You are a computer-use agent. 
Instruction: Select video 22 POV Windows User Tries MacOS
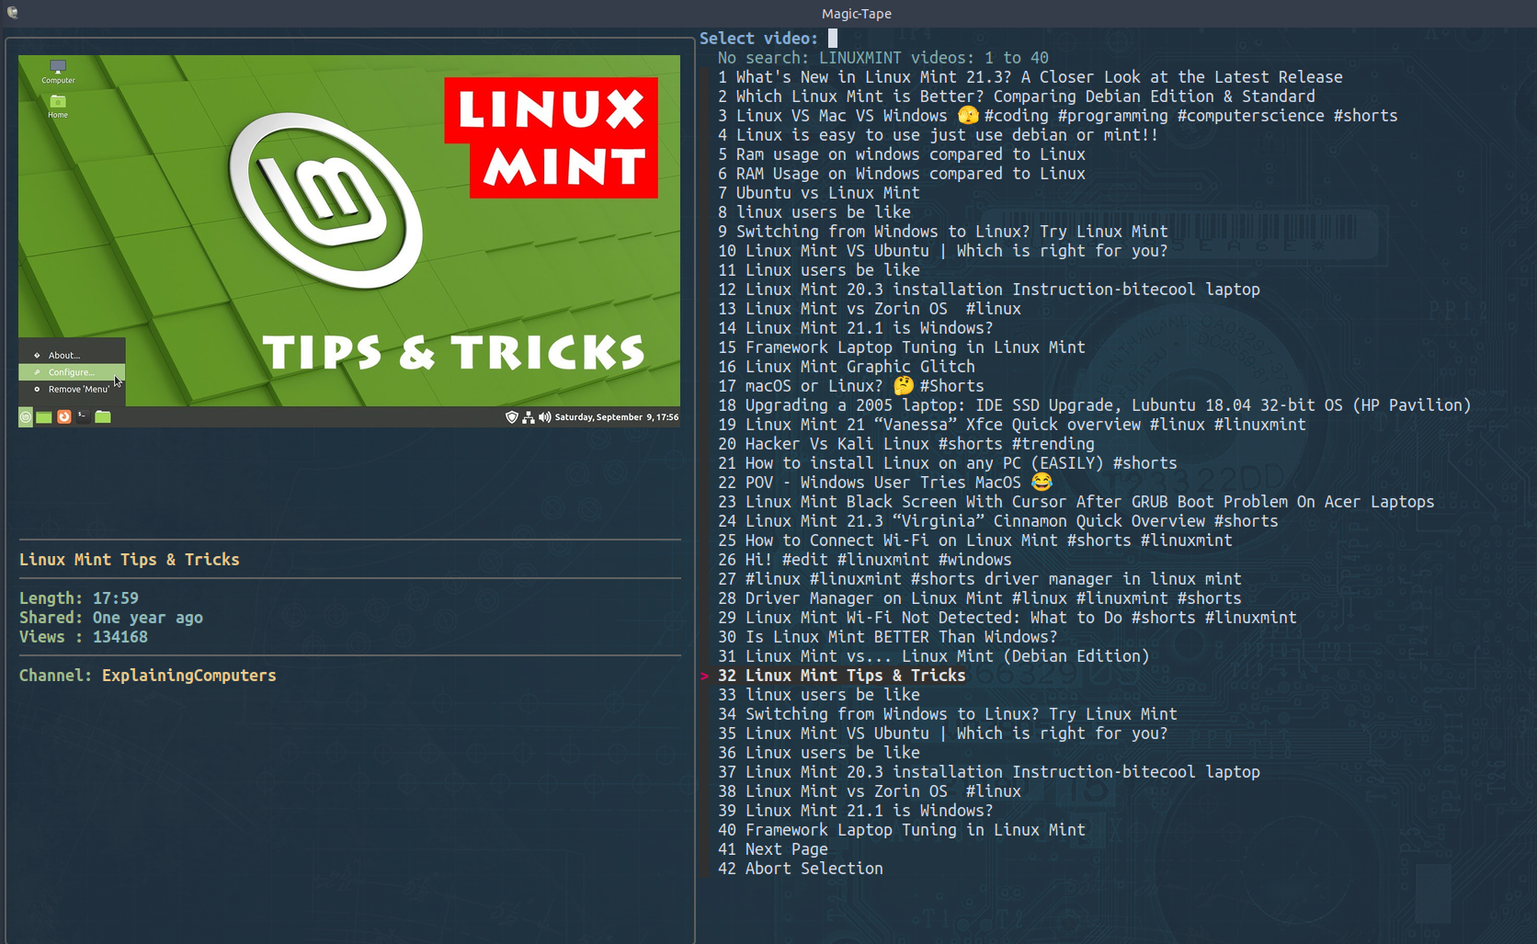pyautogui.click(x=884, y=483)
